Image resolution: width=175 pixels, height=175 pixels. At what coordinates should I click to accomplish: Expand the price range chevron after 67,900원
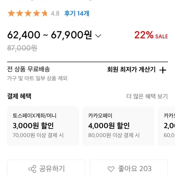click(x=98, y=36)
